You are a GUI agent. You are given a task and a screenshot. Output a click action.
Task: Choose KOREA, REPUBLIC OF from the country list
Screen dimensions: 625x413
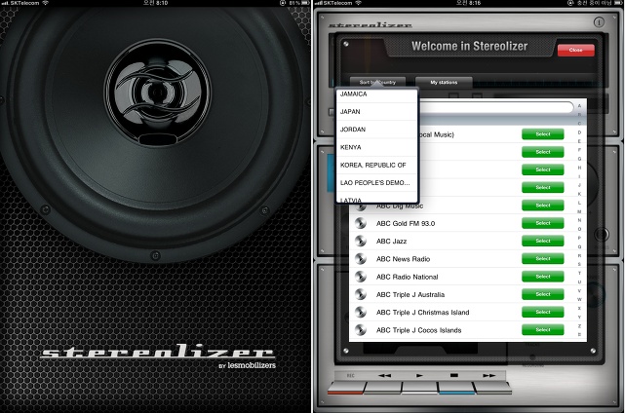376,165
